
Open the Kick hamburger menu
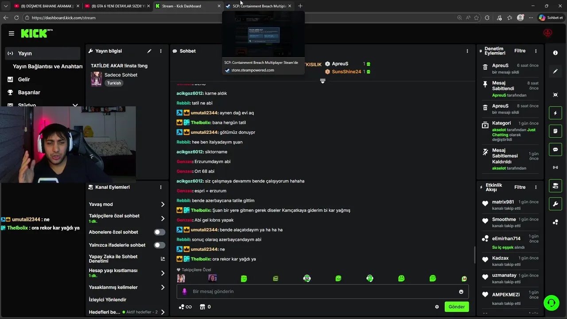[x=12, y=33]
